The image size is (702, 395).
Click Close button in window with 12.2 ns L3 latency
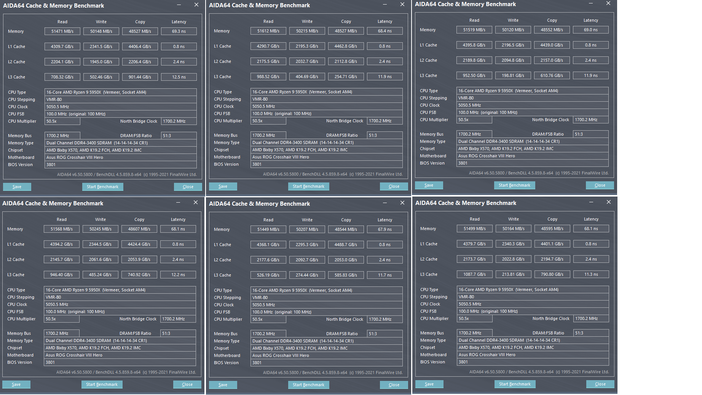coord(187,384)
